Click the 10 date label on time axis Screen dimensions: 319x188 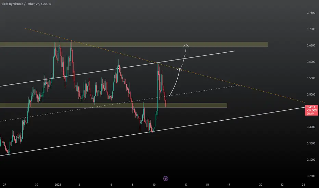point(154,185)
